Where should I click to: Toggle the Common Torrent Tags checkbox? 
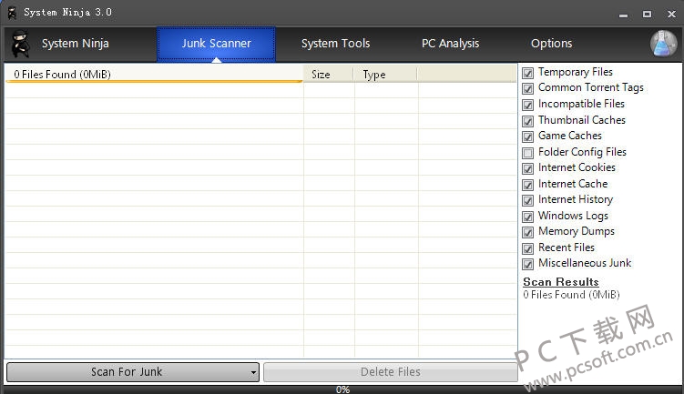click(528, 89)
